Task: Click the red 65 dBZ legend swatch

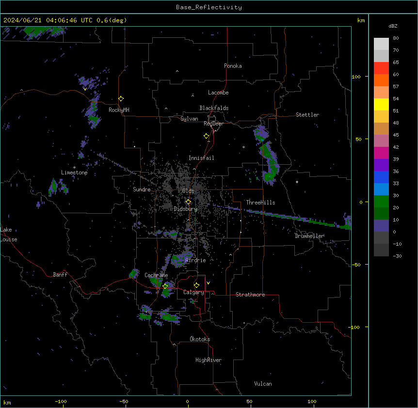Action: click(x=381, y=68)
